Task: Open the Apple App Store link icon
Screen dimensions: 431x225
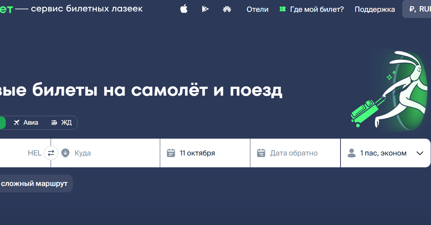Action: [184, 9]
